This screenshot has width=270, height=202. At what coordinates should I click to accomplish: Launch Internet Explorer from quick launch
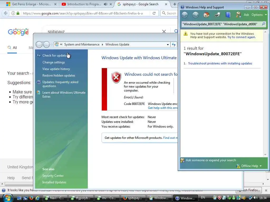pos(37,198)
